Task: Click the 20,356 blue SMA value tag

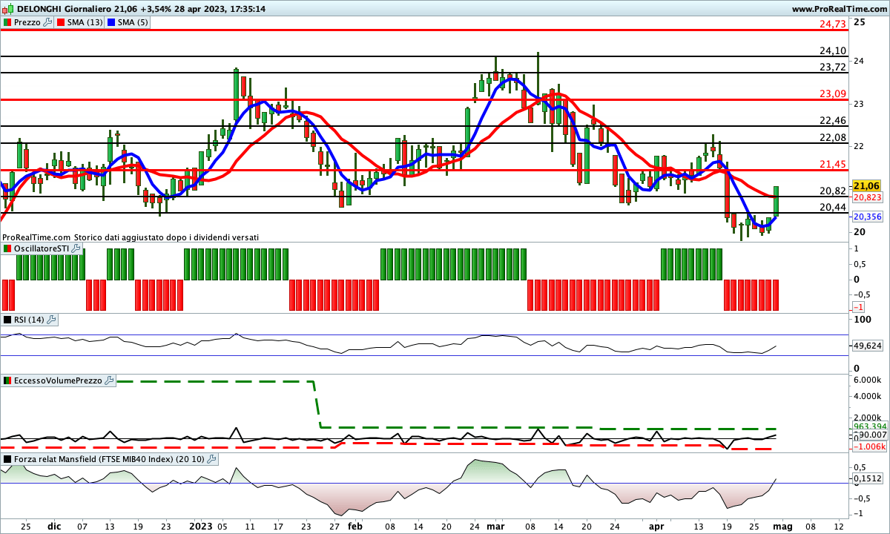Action: (867, 217)
